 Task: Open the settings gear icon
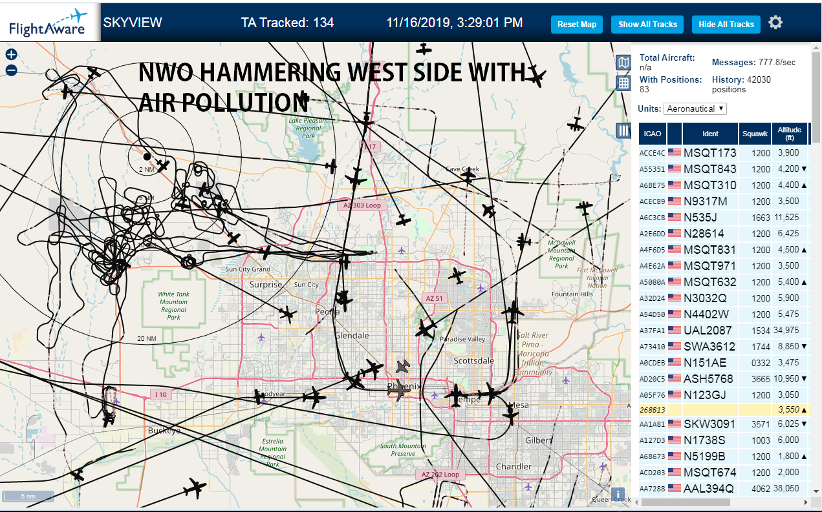tap(775, 23)
